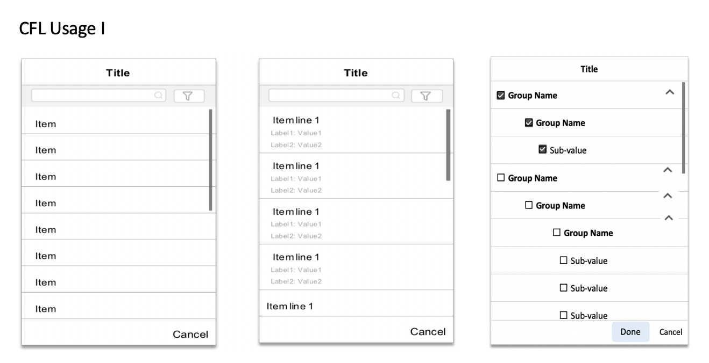Click the scrollbar thumb in the middle panel
The width and height of the screenshot is (709, 363).
coord(448,145)
